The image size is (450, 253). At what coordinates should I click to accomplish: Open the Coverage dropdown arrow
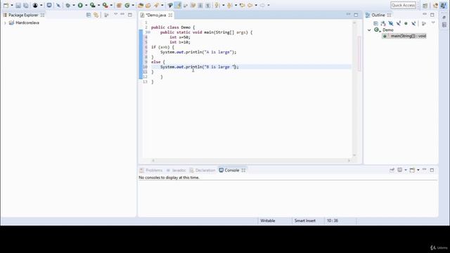click(x=98, y=5)
